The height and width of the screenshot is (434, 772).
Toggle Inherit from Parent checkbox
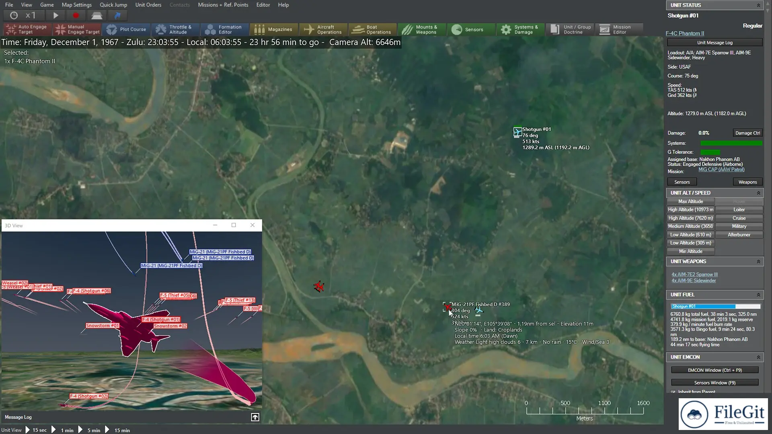pos(673,392)
